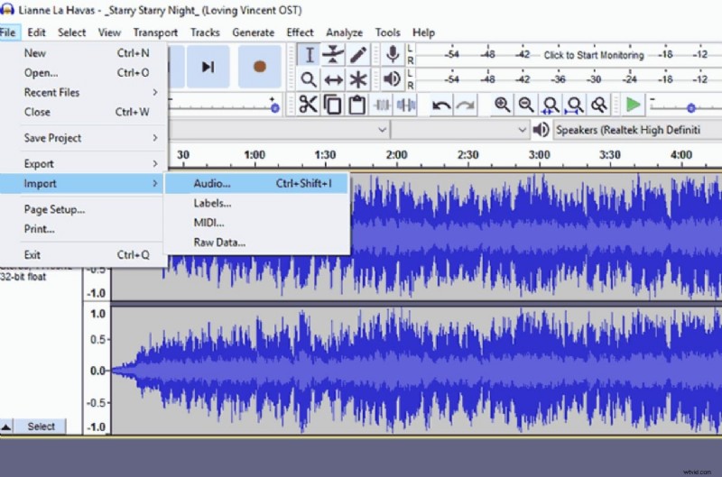This screenshot has width=722, height=477.
Task: Click the 2:00 mark on the timeline ruler
Action: pos(396,155)
